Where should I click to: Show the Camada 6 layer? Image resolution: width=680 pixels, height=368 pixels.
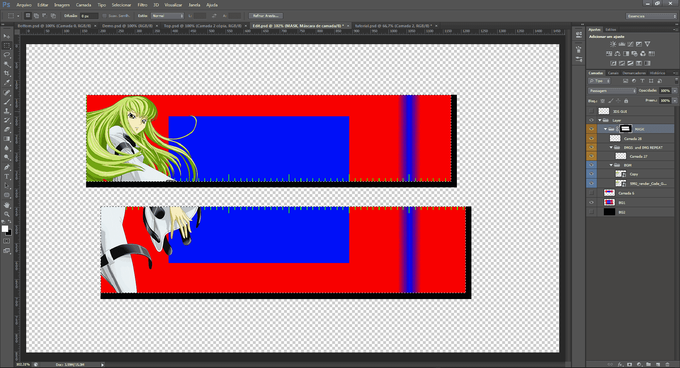tap(591, 193)
